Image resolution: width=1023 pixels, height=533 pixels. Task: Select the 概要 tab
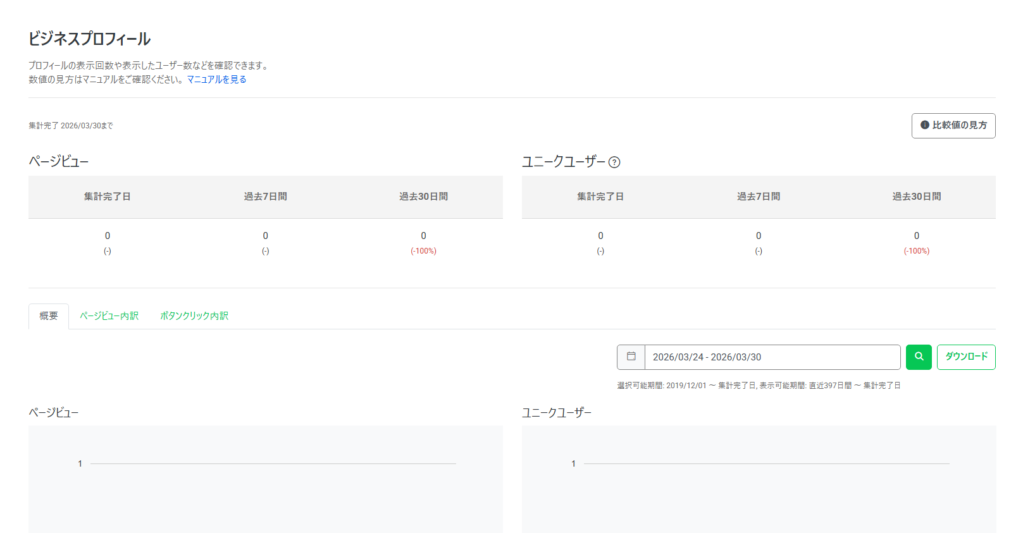tap(49, 316)
